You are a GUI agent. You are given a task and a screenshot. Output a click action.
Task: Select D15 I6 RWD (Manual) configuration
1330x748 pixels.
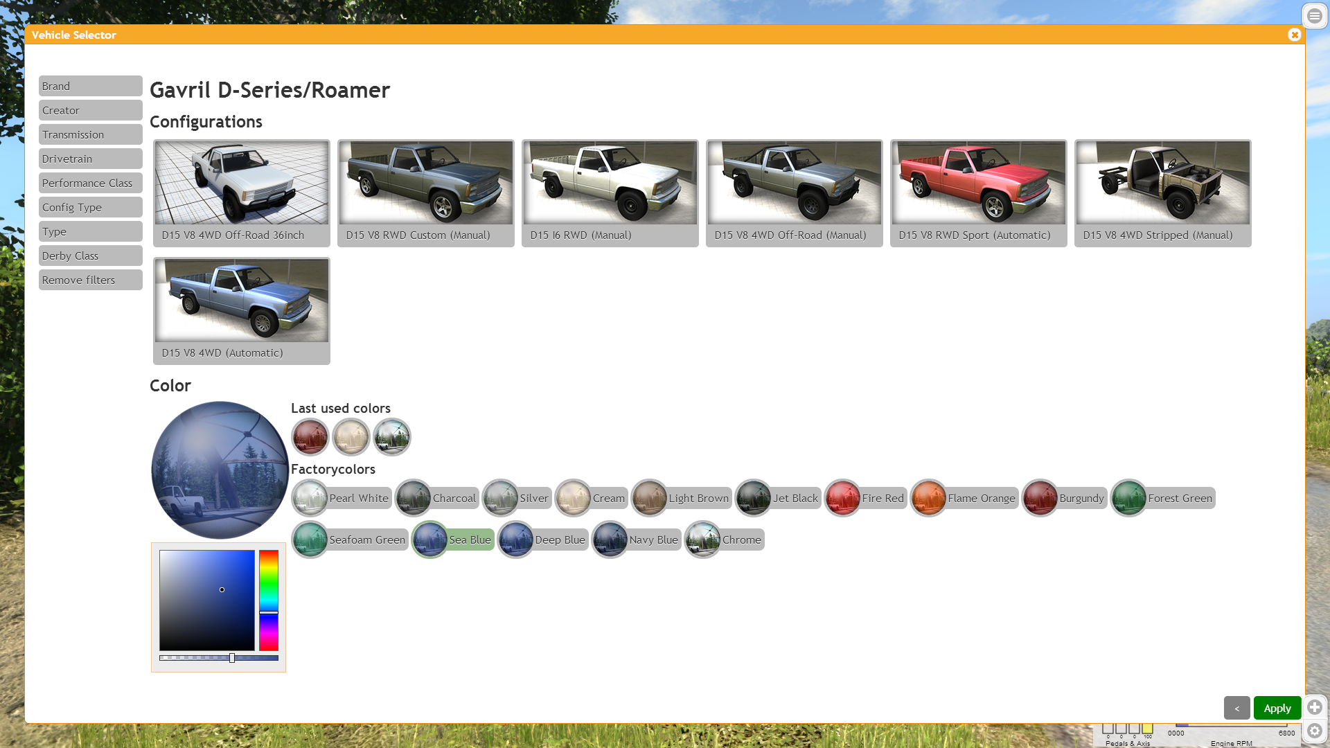610,193
